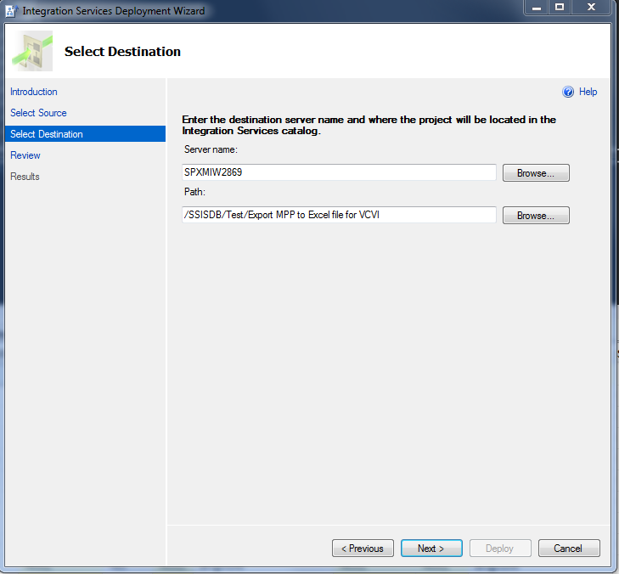The width and height of the screenshot is (619, 574).
Task: Click the Deployment Wizard title bar icon
Action: [12, 10]
